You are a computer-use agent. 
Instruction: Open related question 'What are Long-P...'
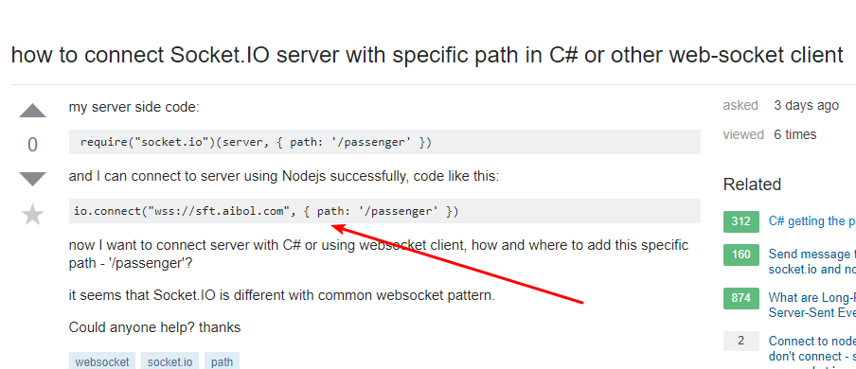click(x=811, y=305)
